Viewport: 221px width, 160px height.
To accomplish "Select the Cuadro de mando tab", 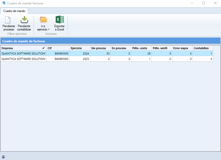I will pyautogui.click(x=14, y=11).
